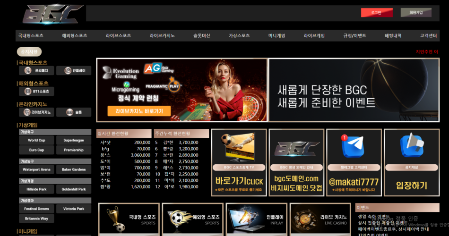Click the megaphone notice channel icon
Screen dimensions: 449x236
(412, 145)
